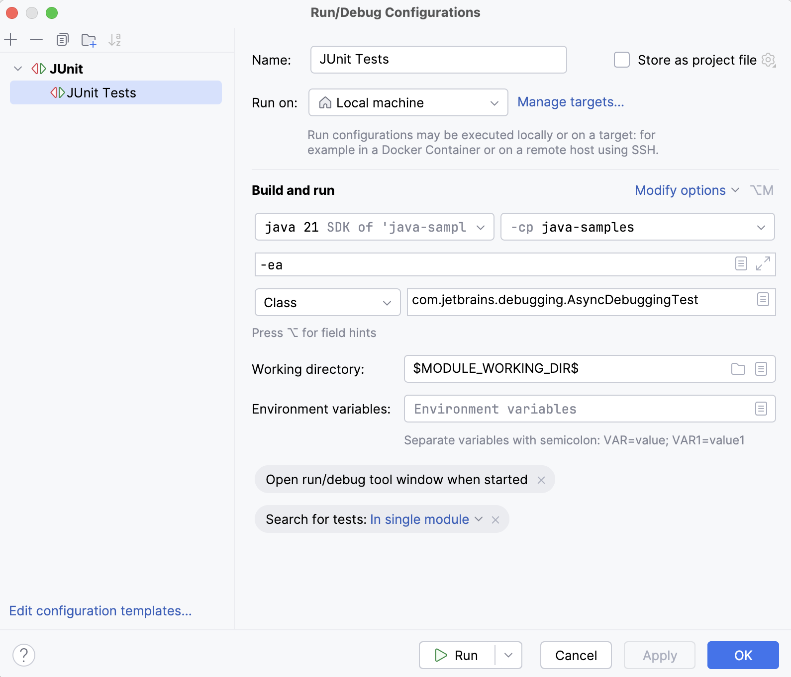Open the Modify options menu
The image size is (791, 677).
coord(687,190)
